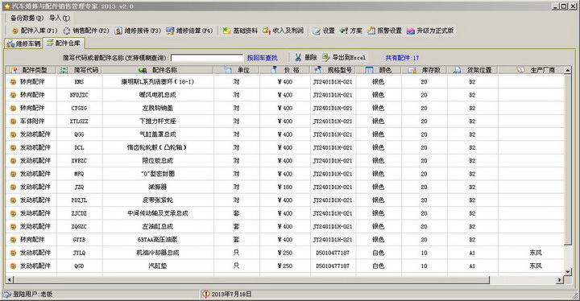Click row icon of JZQ row
This screenshot has height=301, width=580.
[14, 187]
